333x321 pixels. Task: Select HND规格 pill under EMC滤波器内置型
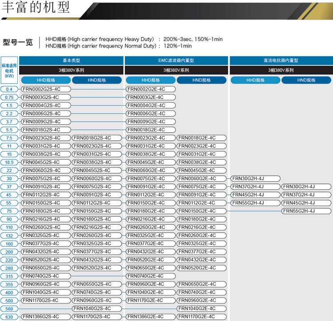[202, 80]
